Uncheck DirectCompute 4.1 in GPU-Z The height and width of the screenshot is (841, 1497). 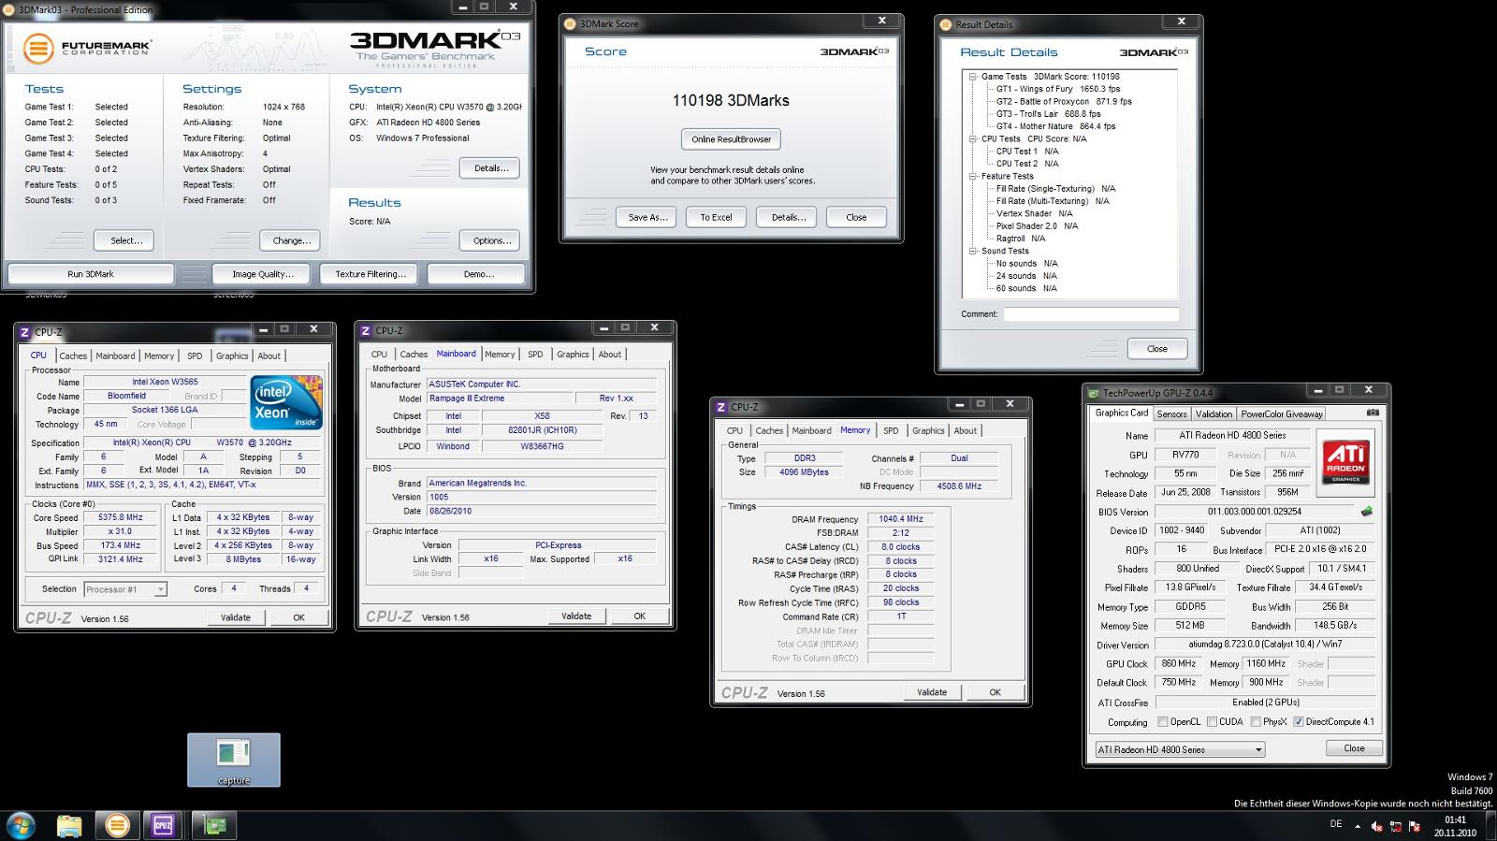(1298, 721)
